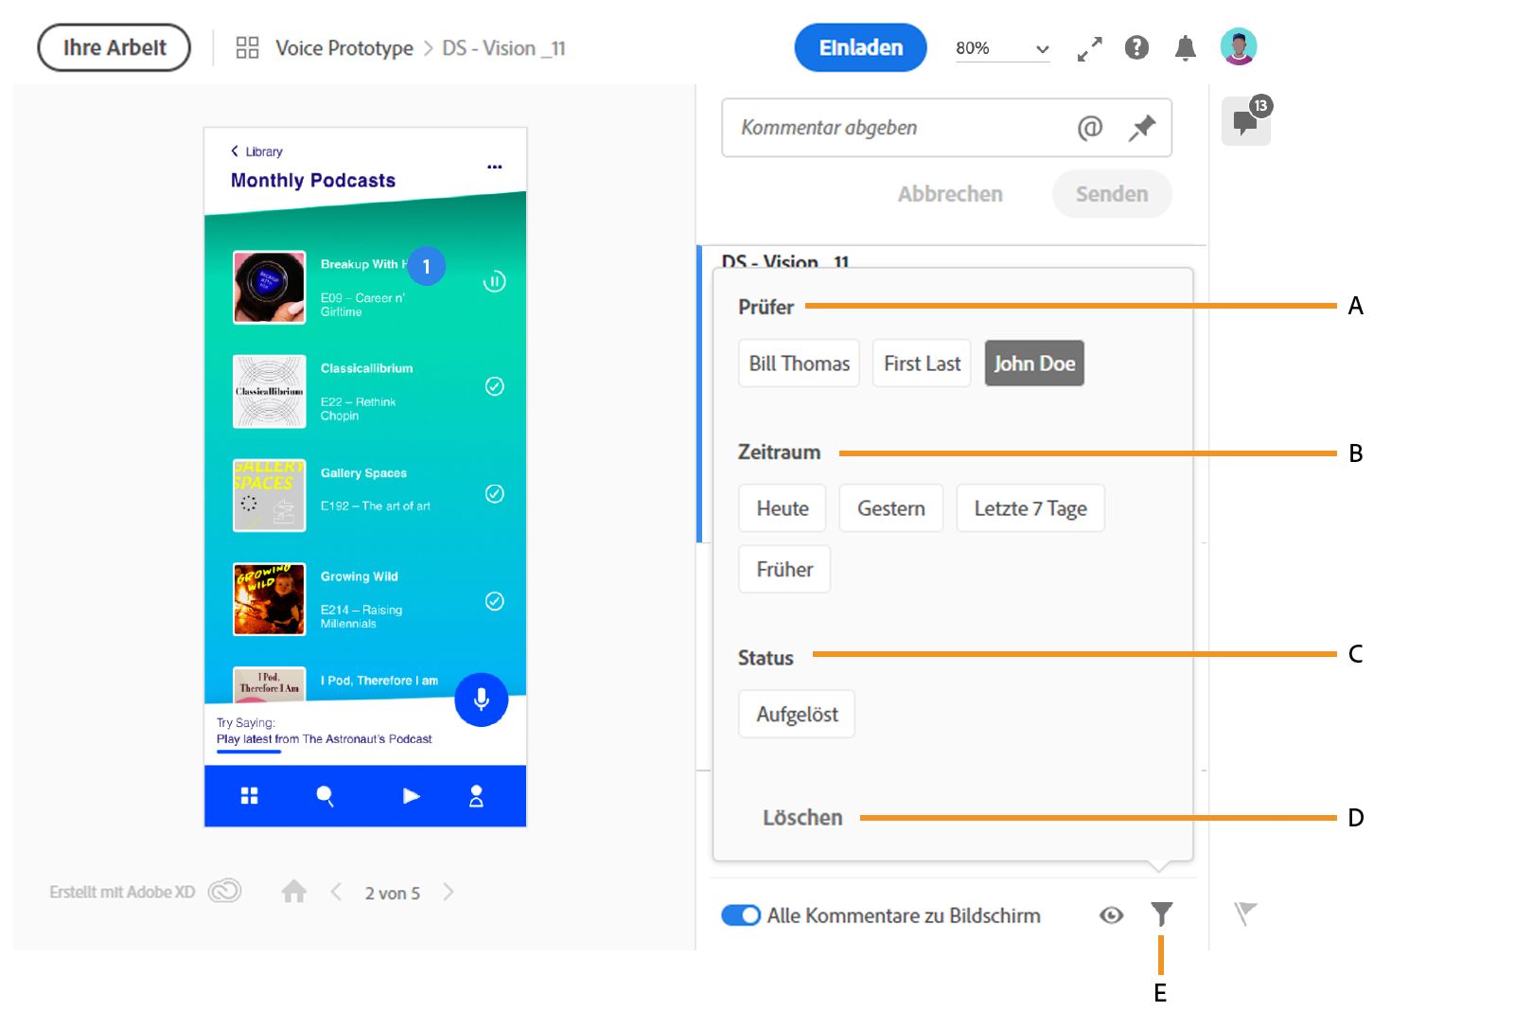Click the Gallery Spaces podcast title
The image size is (1514, 1011).
coord(363,473)
